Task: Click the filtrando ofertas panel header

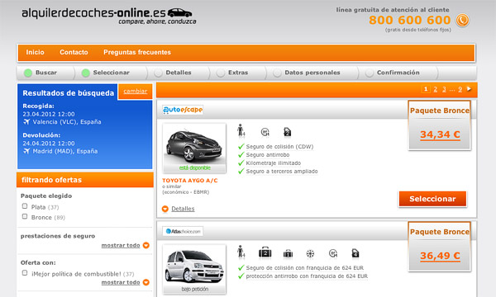Action: coord(85,180)
